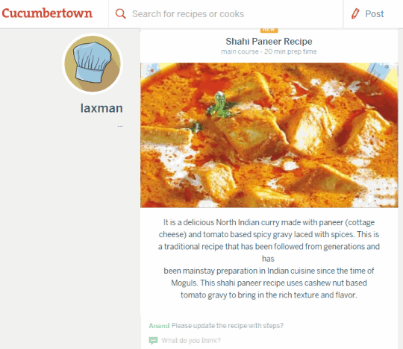Click the recipe description paragraph
Viewport: 403px width, 349px height.
[x=269, y=259]
